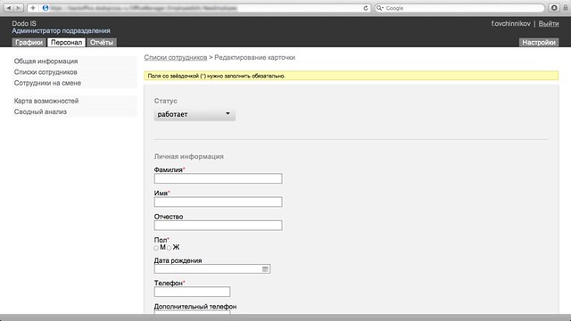
Task: Follow the Списки сотрудников breadcrumb link
Action: tap(176, 57)
